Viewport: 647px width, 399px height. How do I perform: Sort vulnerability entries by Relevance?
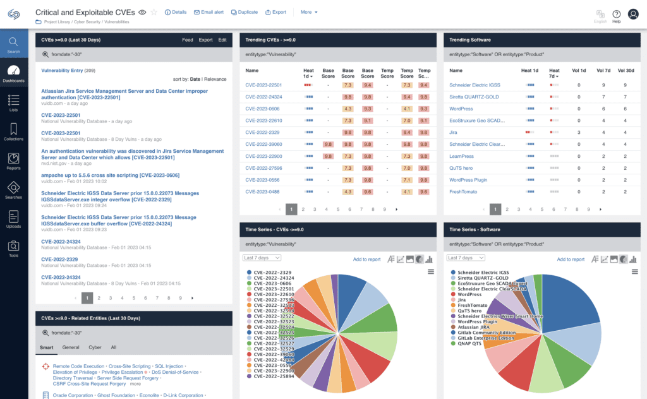(215, 79)
